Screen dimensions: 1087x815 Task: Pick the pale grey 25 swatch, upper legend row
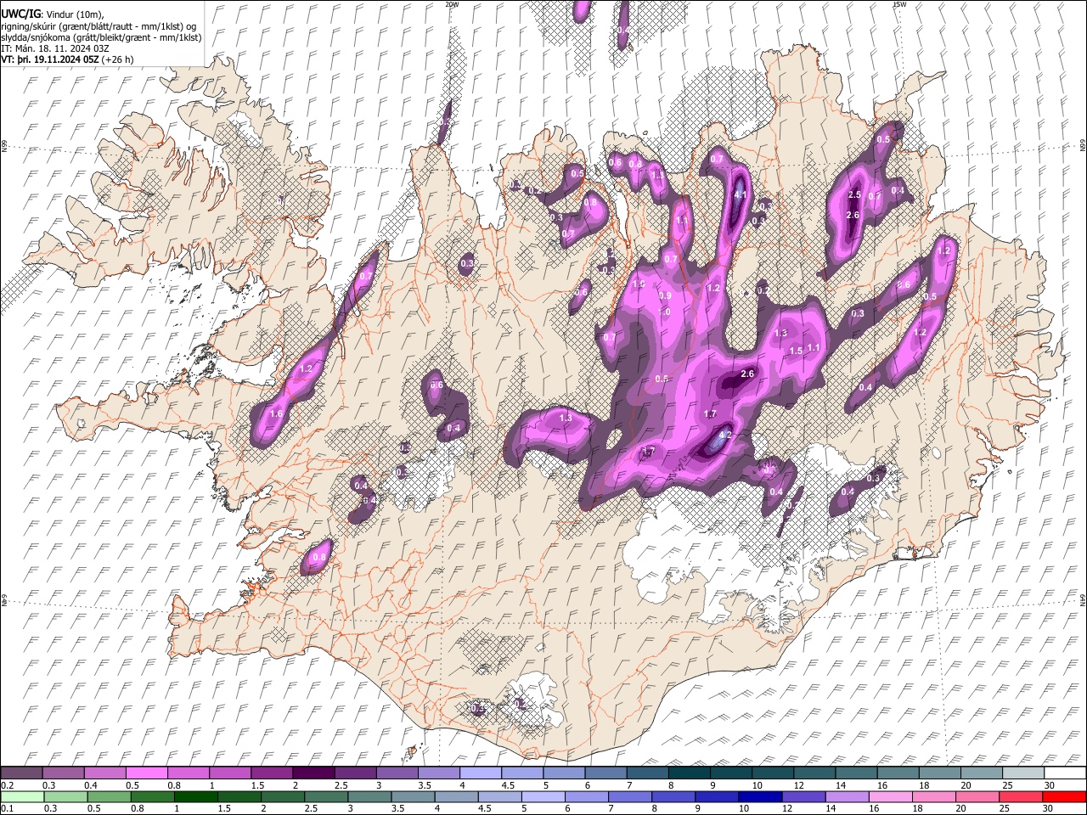[1023, 773]
